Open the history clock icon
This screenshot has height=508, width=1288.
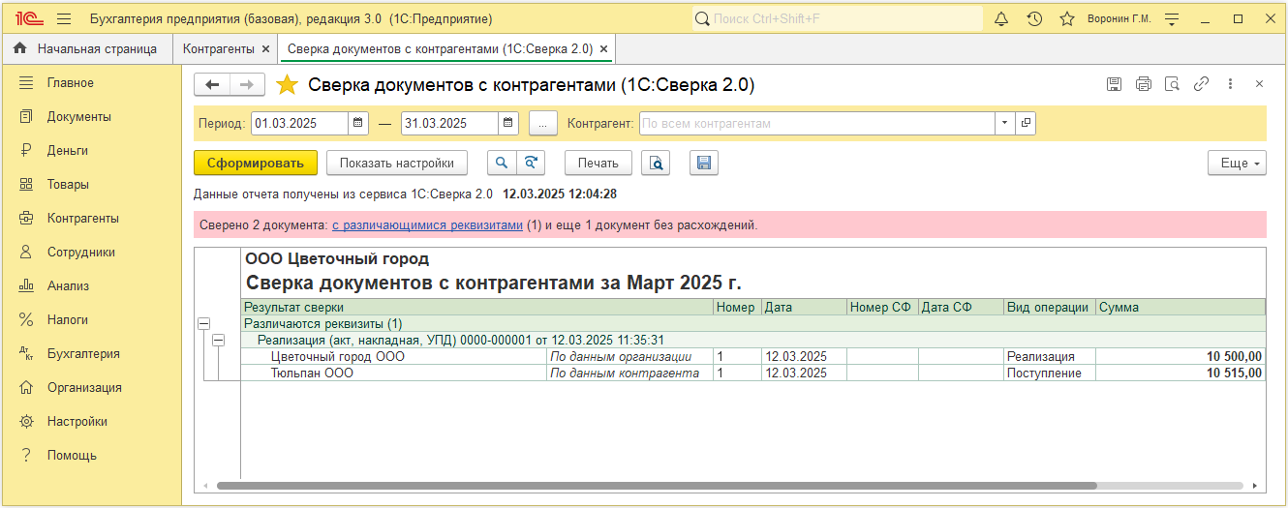click(1034, 18)
